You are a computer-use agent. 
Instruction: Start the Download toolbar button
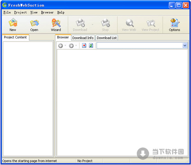pos(80,25)
